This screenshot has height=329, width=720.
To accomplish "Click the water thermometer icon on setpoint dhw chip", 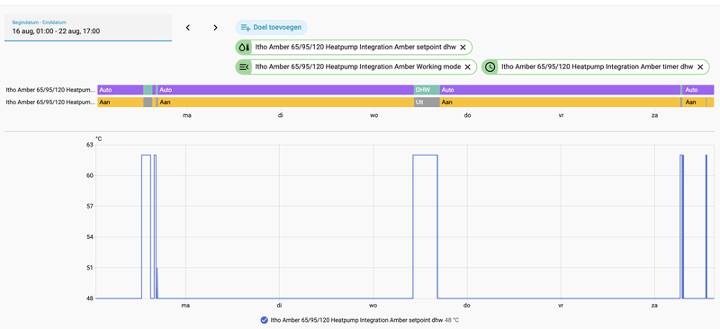I will [244, 48].
